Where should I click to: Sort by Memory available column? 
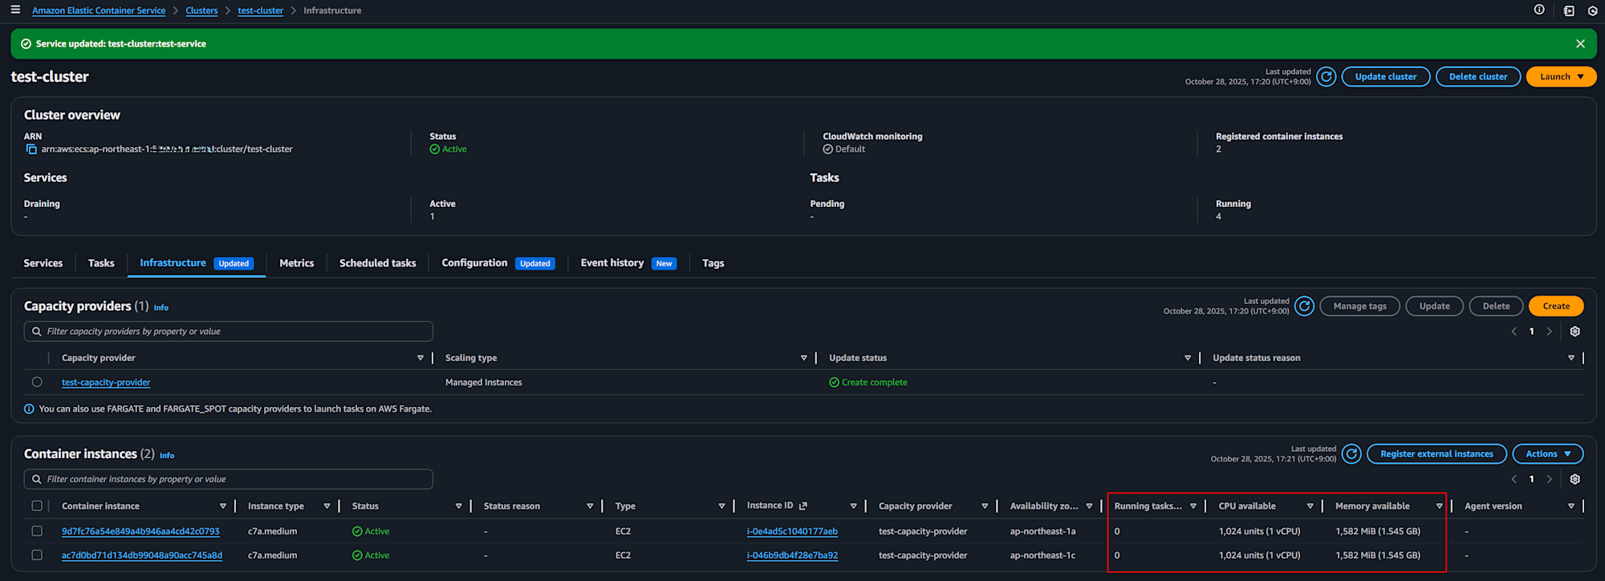[1439, 506]
